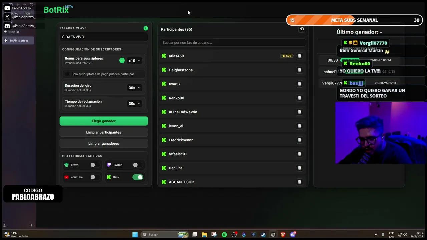Click the 'Participantes (95)' heading
Image resolution: width=427 pixels, height=240 pixels.
pyautogui.click(x=176, y=29)
